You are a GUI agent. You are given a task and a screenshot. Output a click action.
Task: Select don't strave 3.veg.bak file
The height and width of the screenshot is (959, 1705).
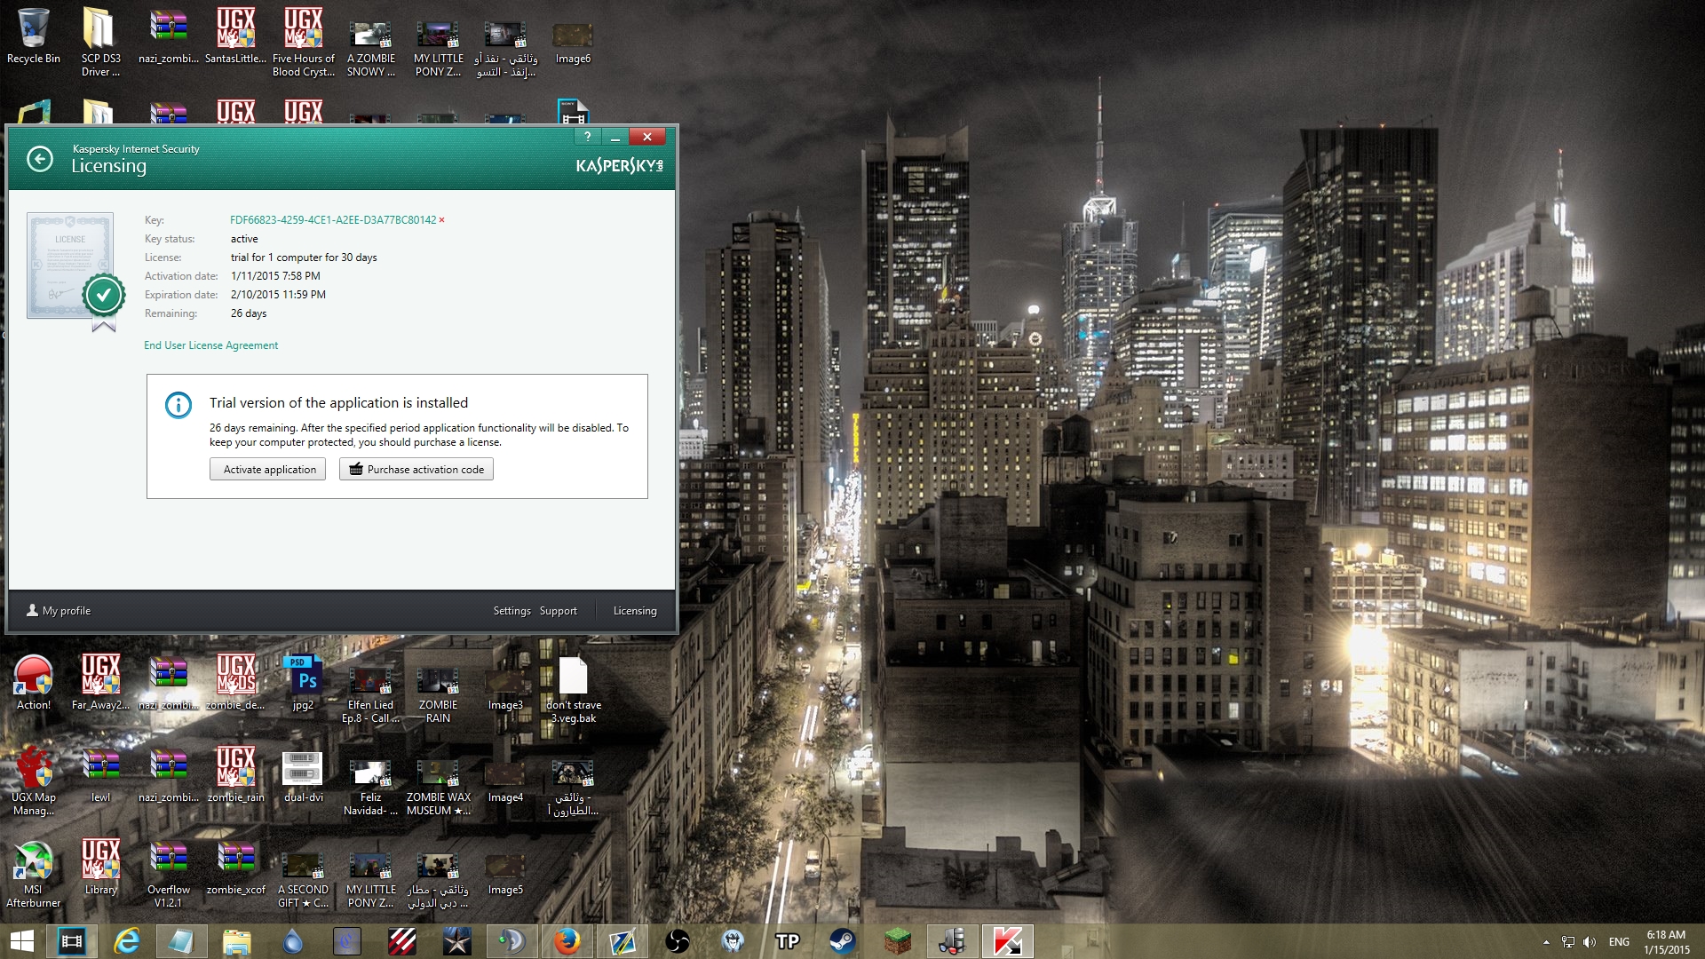click(574, 689)
